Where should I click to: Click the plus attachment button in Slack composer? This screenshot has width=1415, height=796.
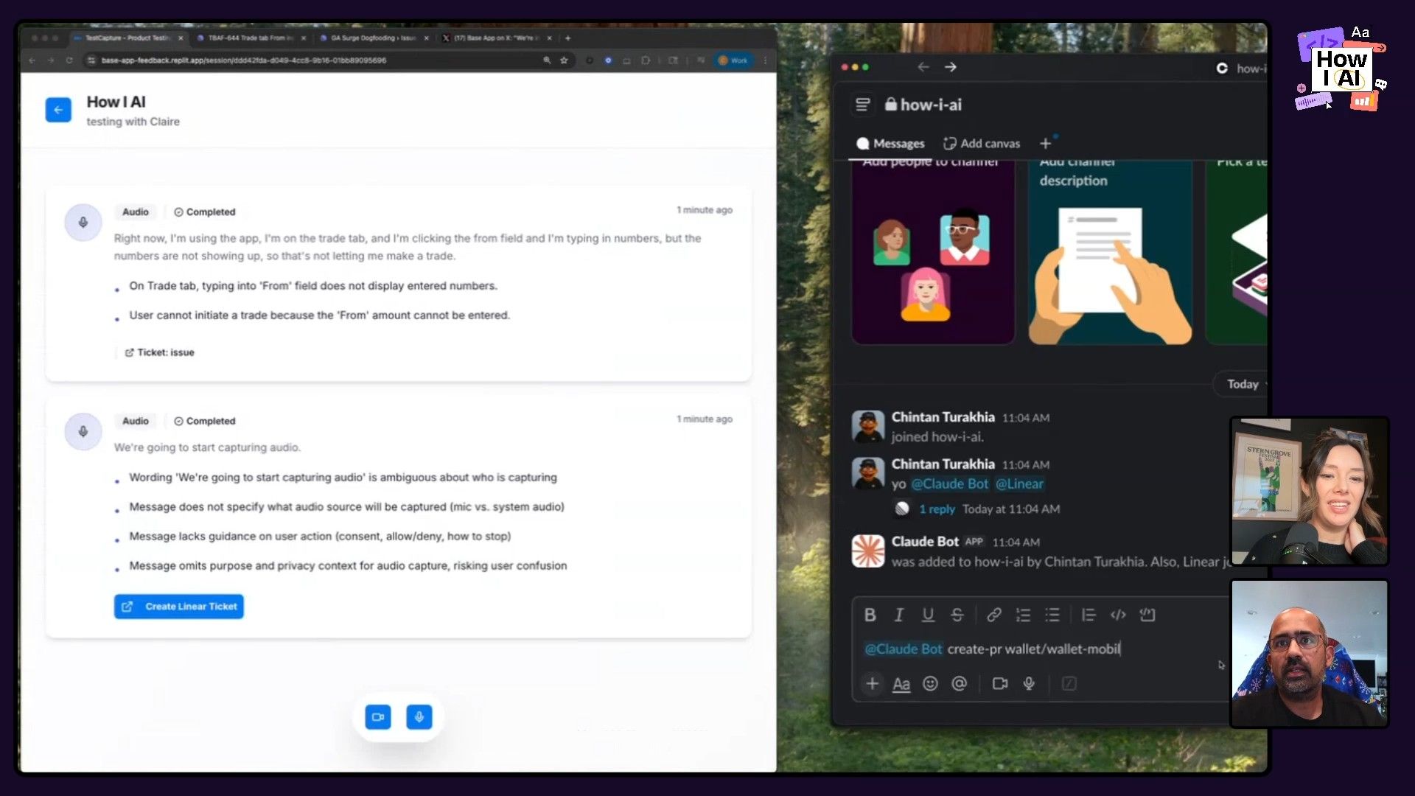point(872,684)
